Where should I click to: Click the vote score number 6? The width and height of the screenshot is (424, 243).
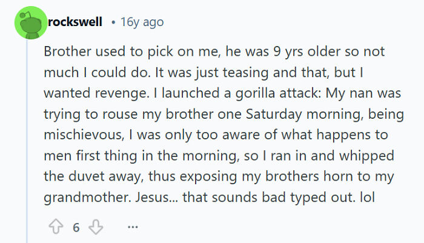(x=76, y=228)
